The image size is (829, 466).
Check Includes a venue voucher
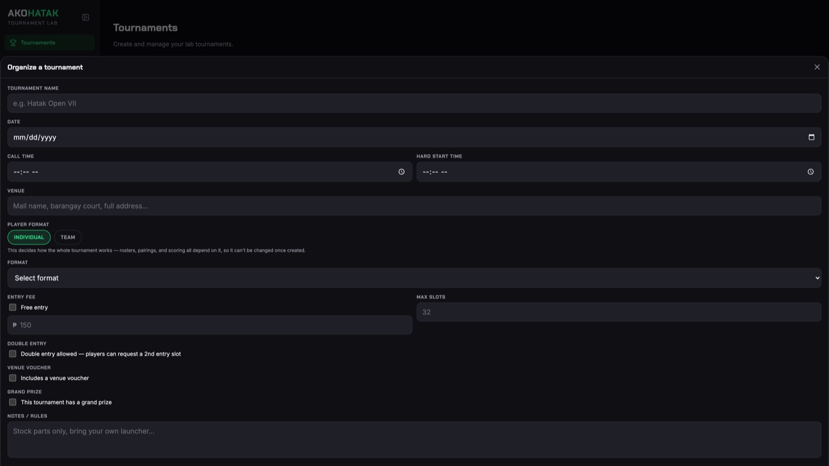click(x=13, y=378)
